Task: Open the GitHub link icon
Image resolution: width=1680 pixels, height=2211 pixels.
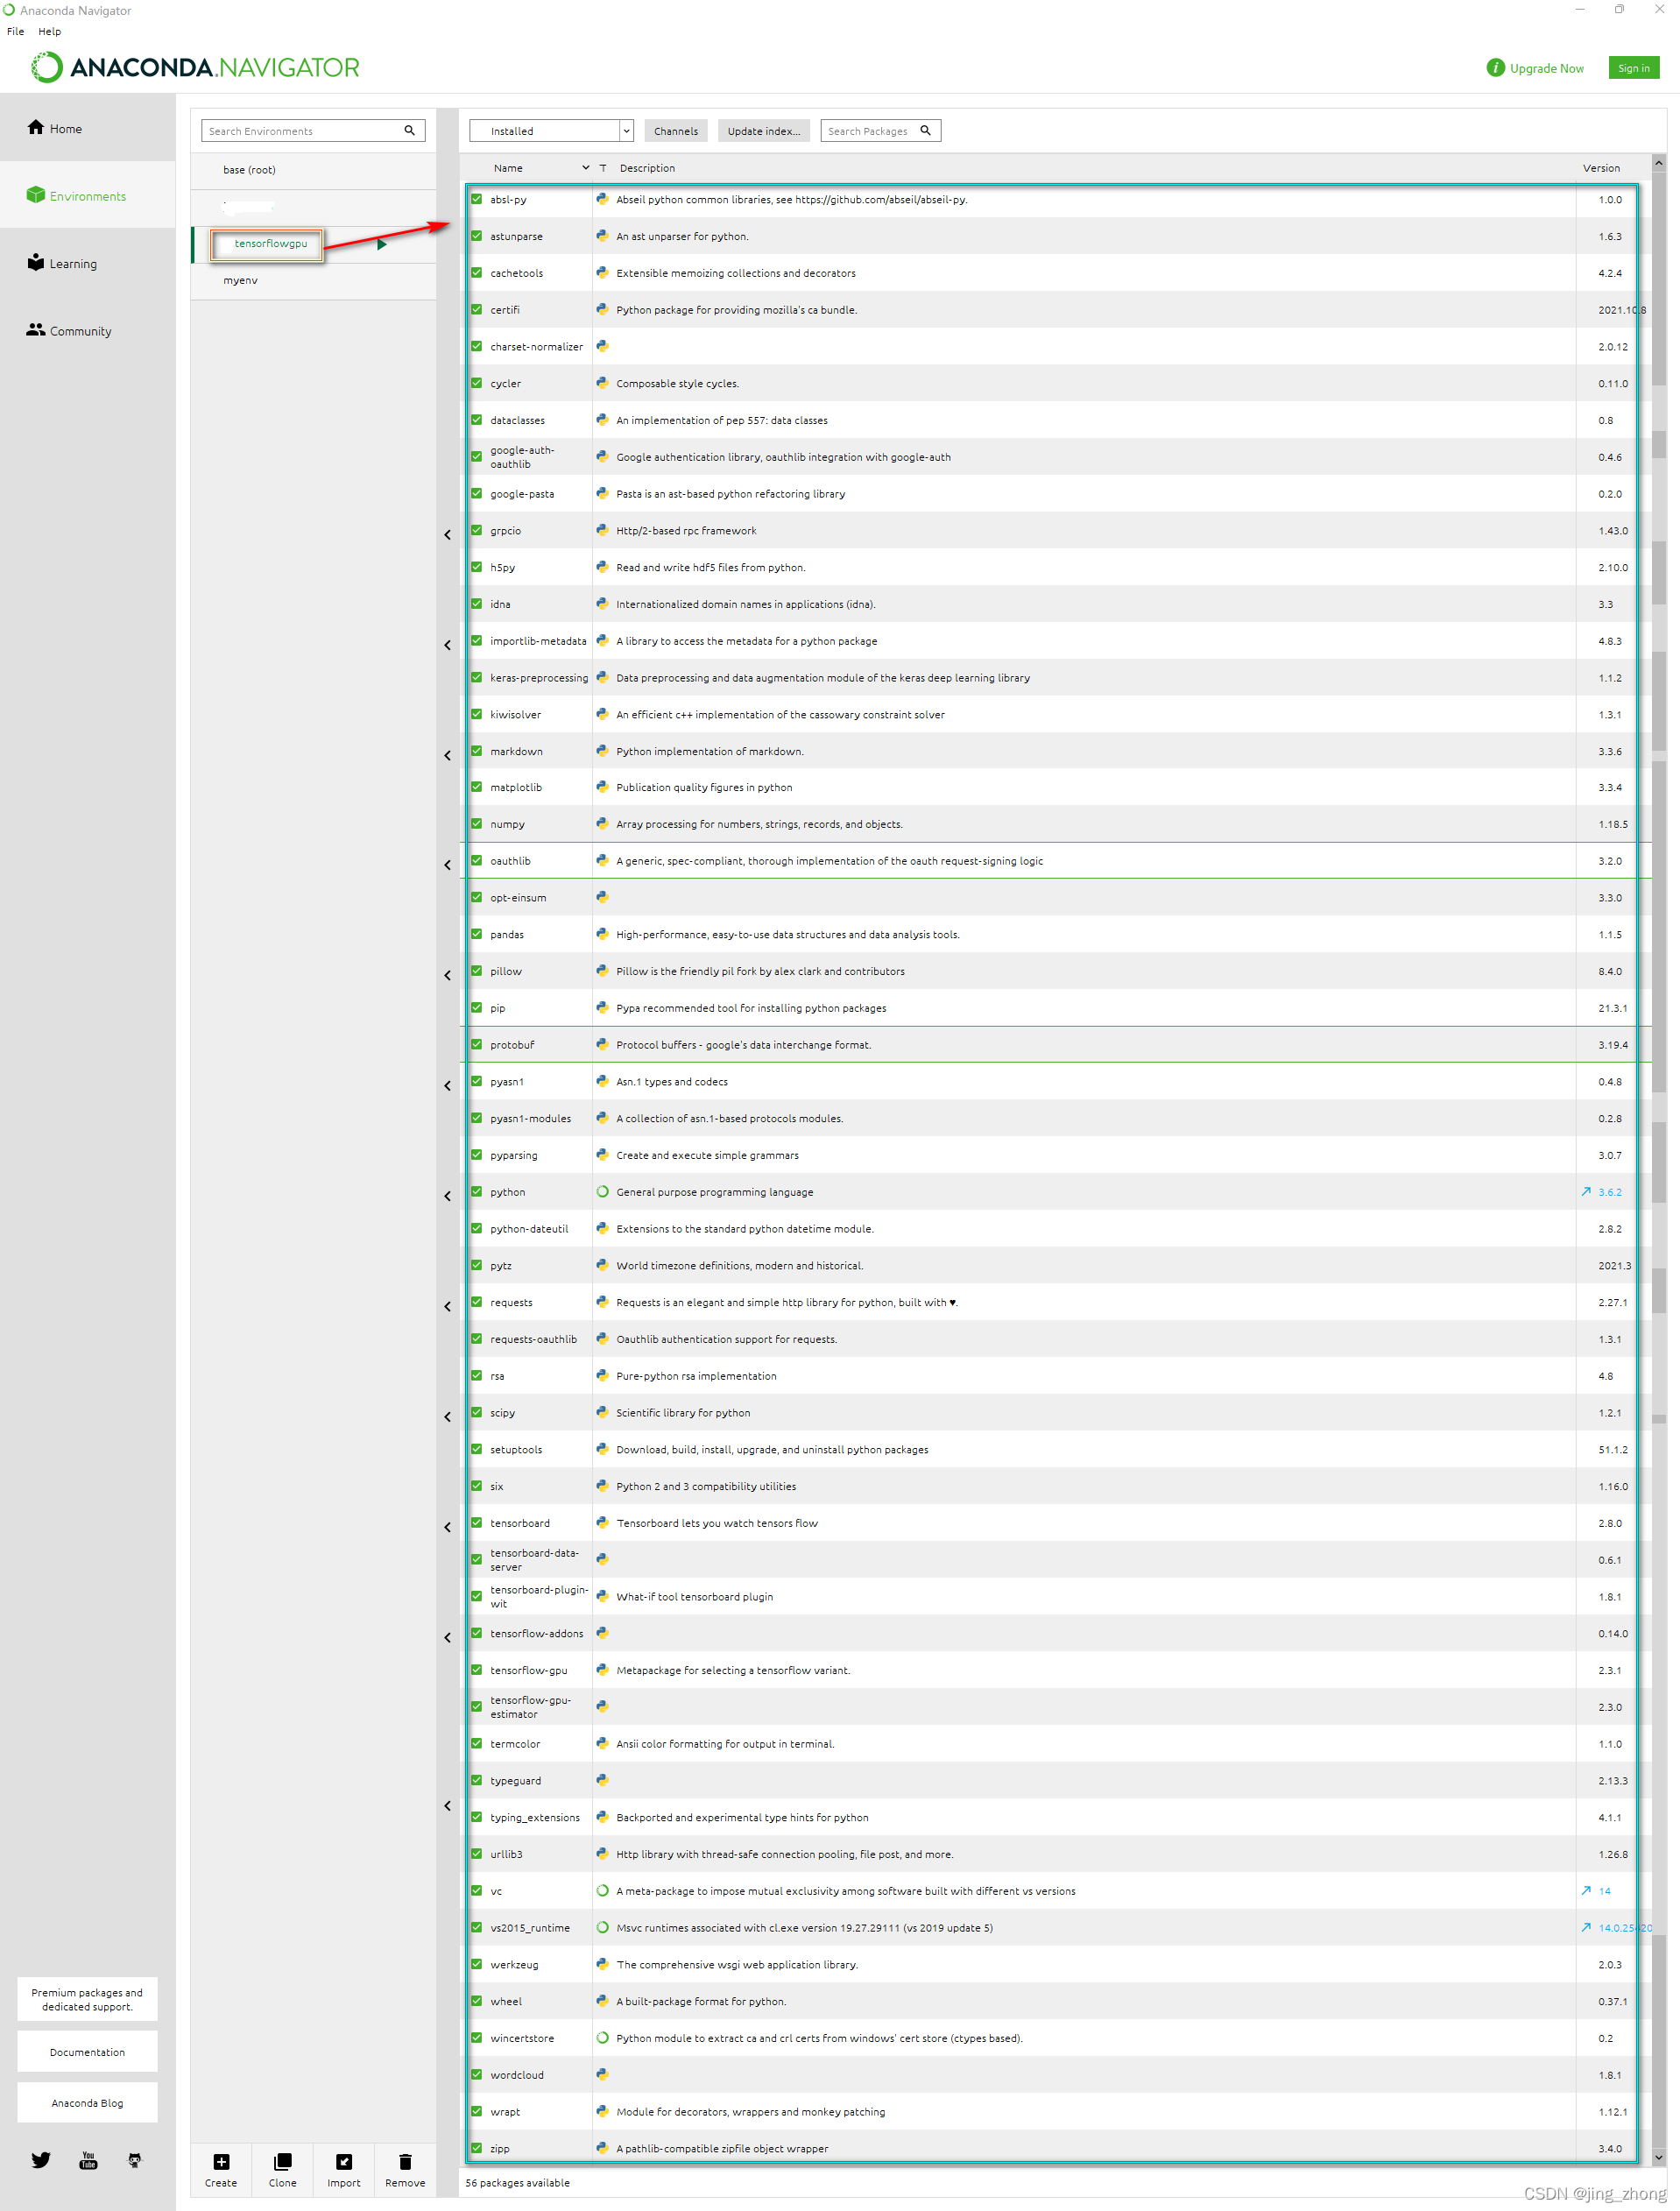Action: pyautogui.click(x=135, y=2160)
